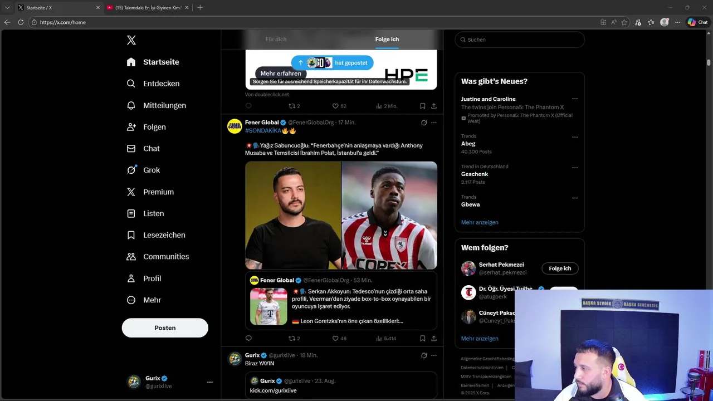713x401 pixels.
Task: Open options for Gbewa trend
Action: pyautogui.click(x=575, y=198)
